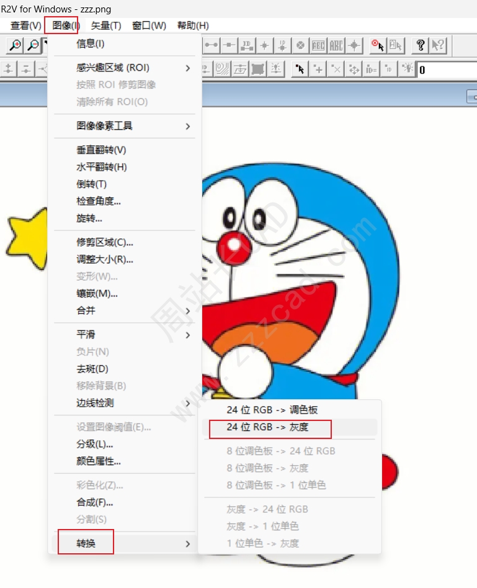Expand the 合并 submenu
The image size is (477, 588).
[x=125, y=310]
